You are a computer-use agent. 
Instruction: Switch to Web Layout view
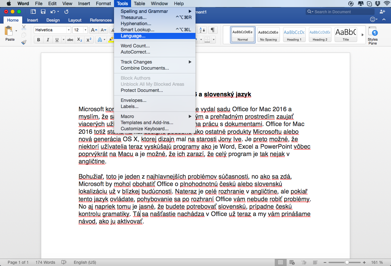click(x=292, y=262)
